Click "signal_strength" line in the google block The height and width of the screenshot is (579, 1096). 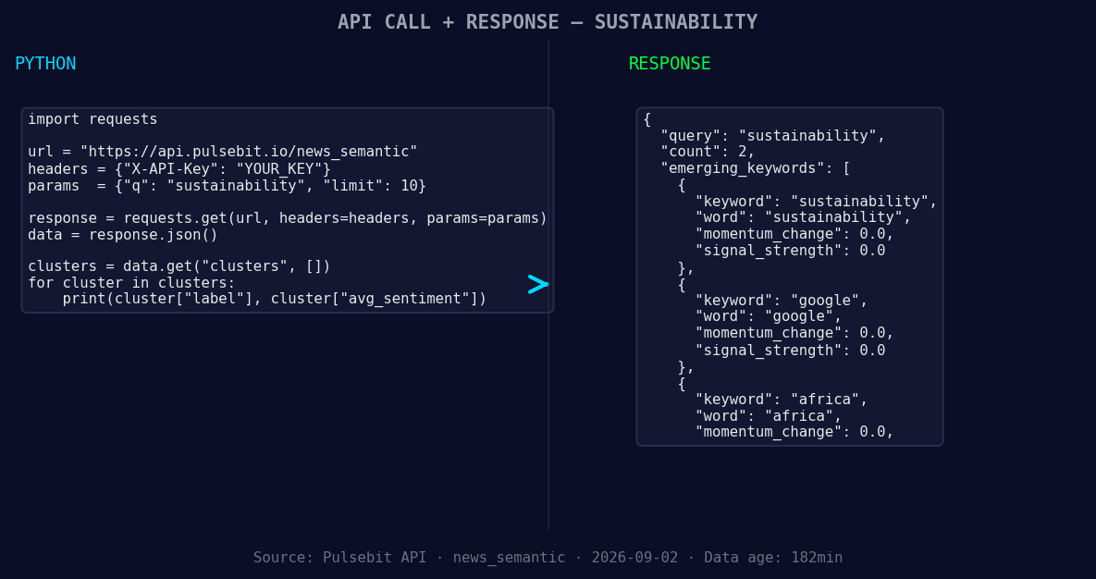pos(791,351)
